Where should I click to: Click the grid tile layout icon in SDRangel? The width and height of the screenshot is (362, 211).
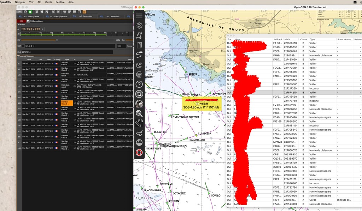pos(70,12)
